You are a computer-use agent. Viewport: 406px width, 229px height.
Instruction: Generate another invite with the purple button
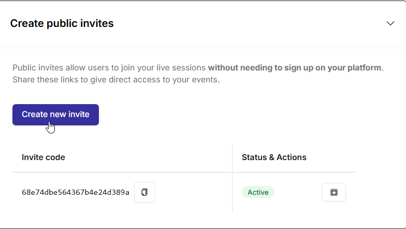click(x=55, y=115)
